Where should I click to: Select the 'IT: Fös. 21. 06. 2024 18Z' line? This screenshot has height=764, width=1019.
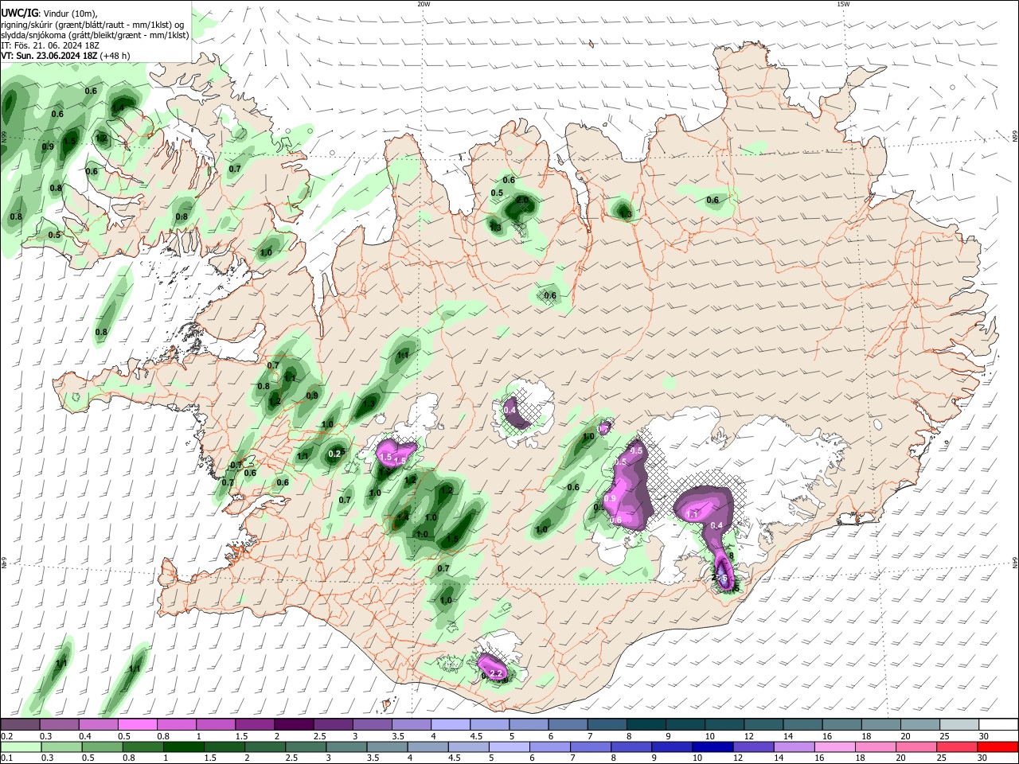49,45
